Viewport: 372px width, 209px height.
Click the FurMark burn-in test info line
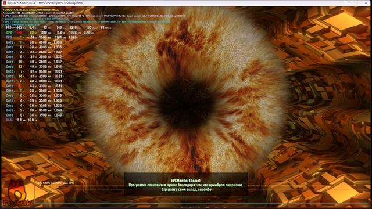pos(31,10)
